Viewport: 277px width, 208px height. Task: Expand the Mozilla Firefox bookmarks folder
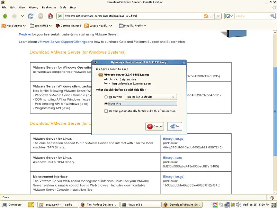pyautogui.click(x=133, y=26)
